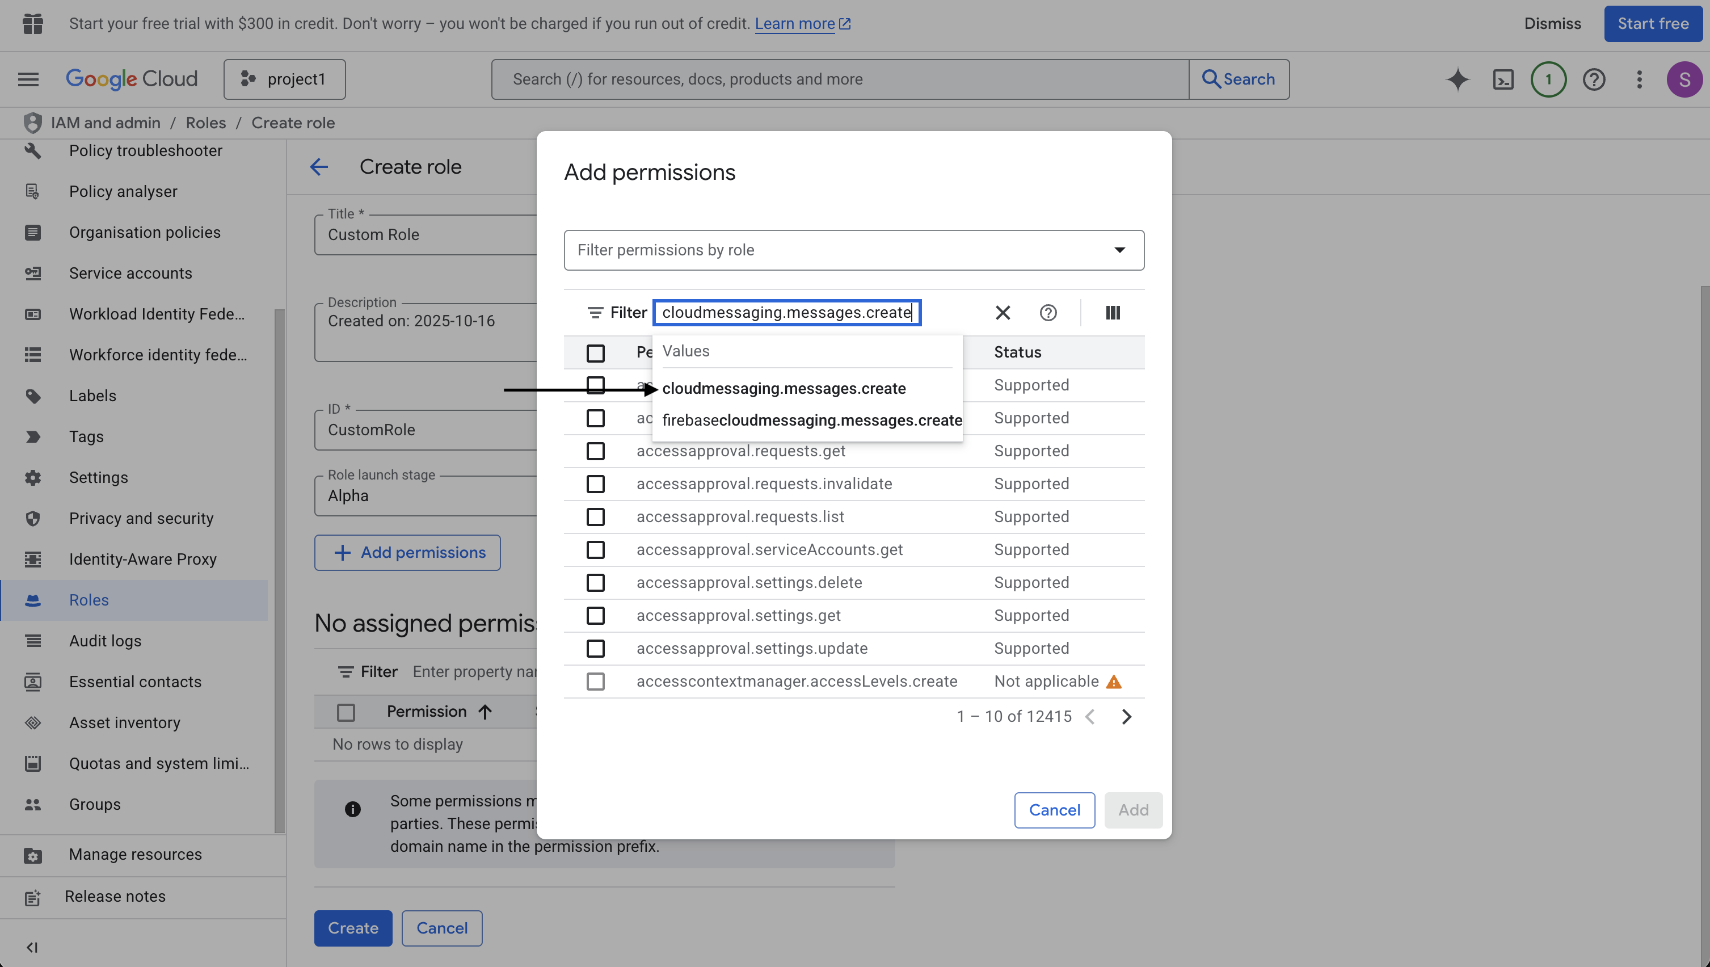The width and height of the screenshot is (1710, 967).
Task: Activate Cloud Shell terminal
Action: point(1503,79)
